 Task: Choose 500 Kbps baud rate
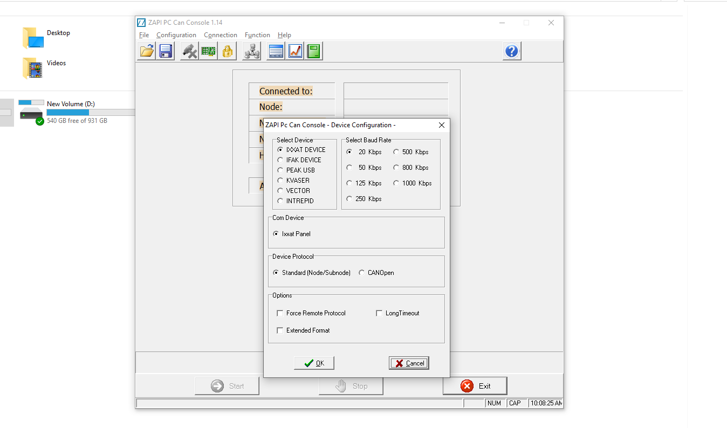[411, 152]
